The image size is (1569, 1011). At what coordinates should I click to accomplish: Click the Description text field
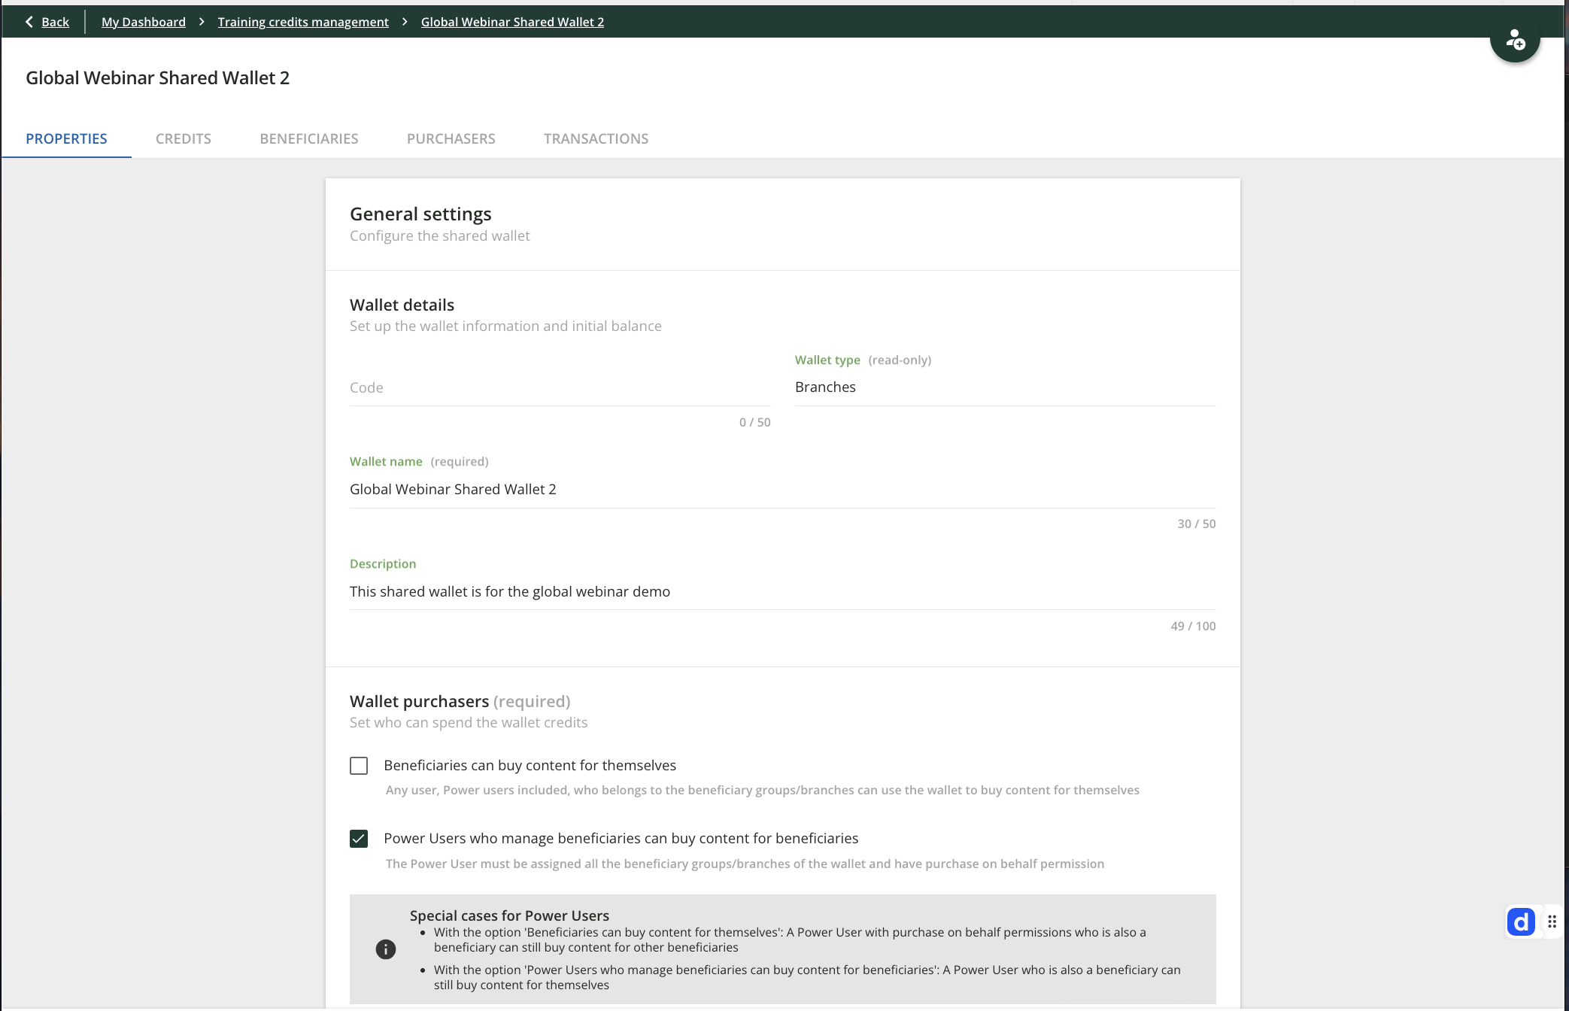782,591
